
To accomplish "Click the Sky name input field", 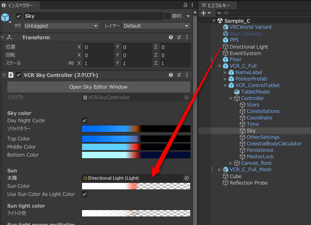I will tap(93, 16).
